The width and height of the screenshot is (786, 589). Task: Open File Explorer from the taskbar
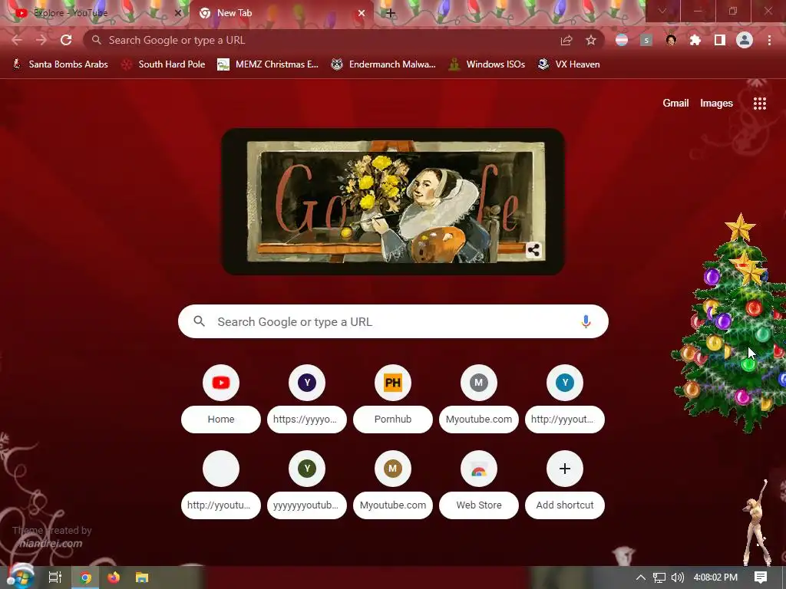tap(142, 577)
